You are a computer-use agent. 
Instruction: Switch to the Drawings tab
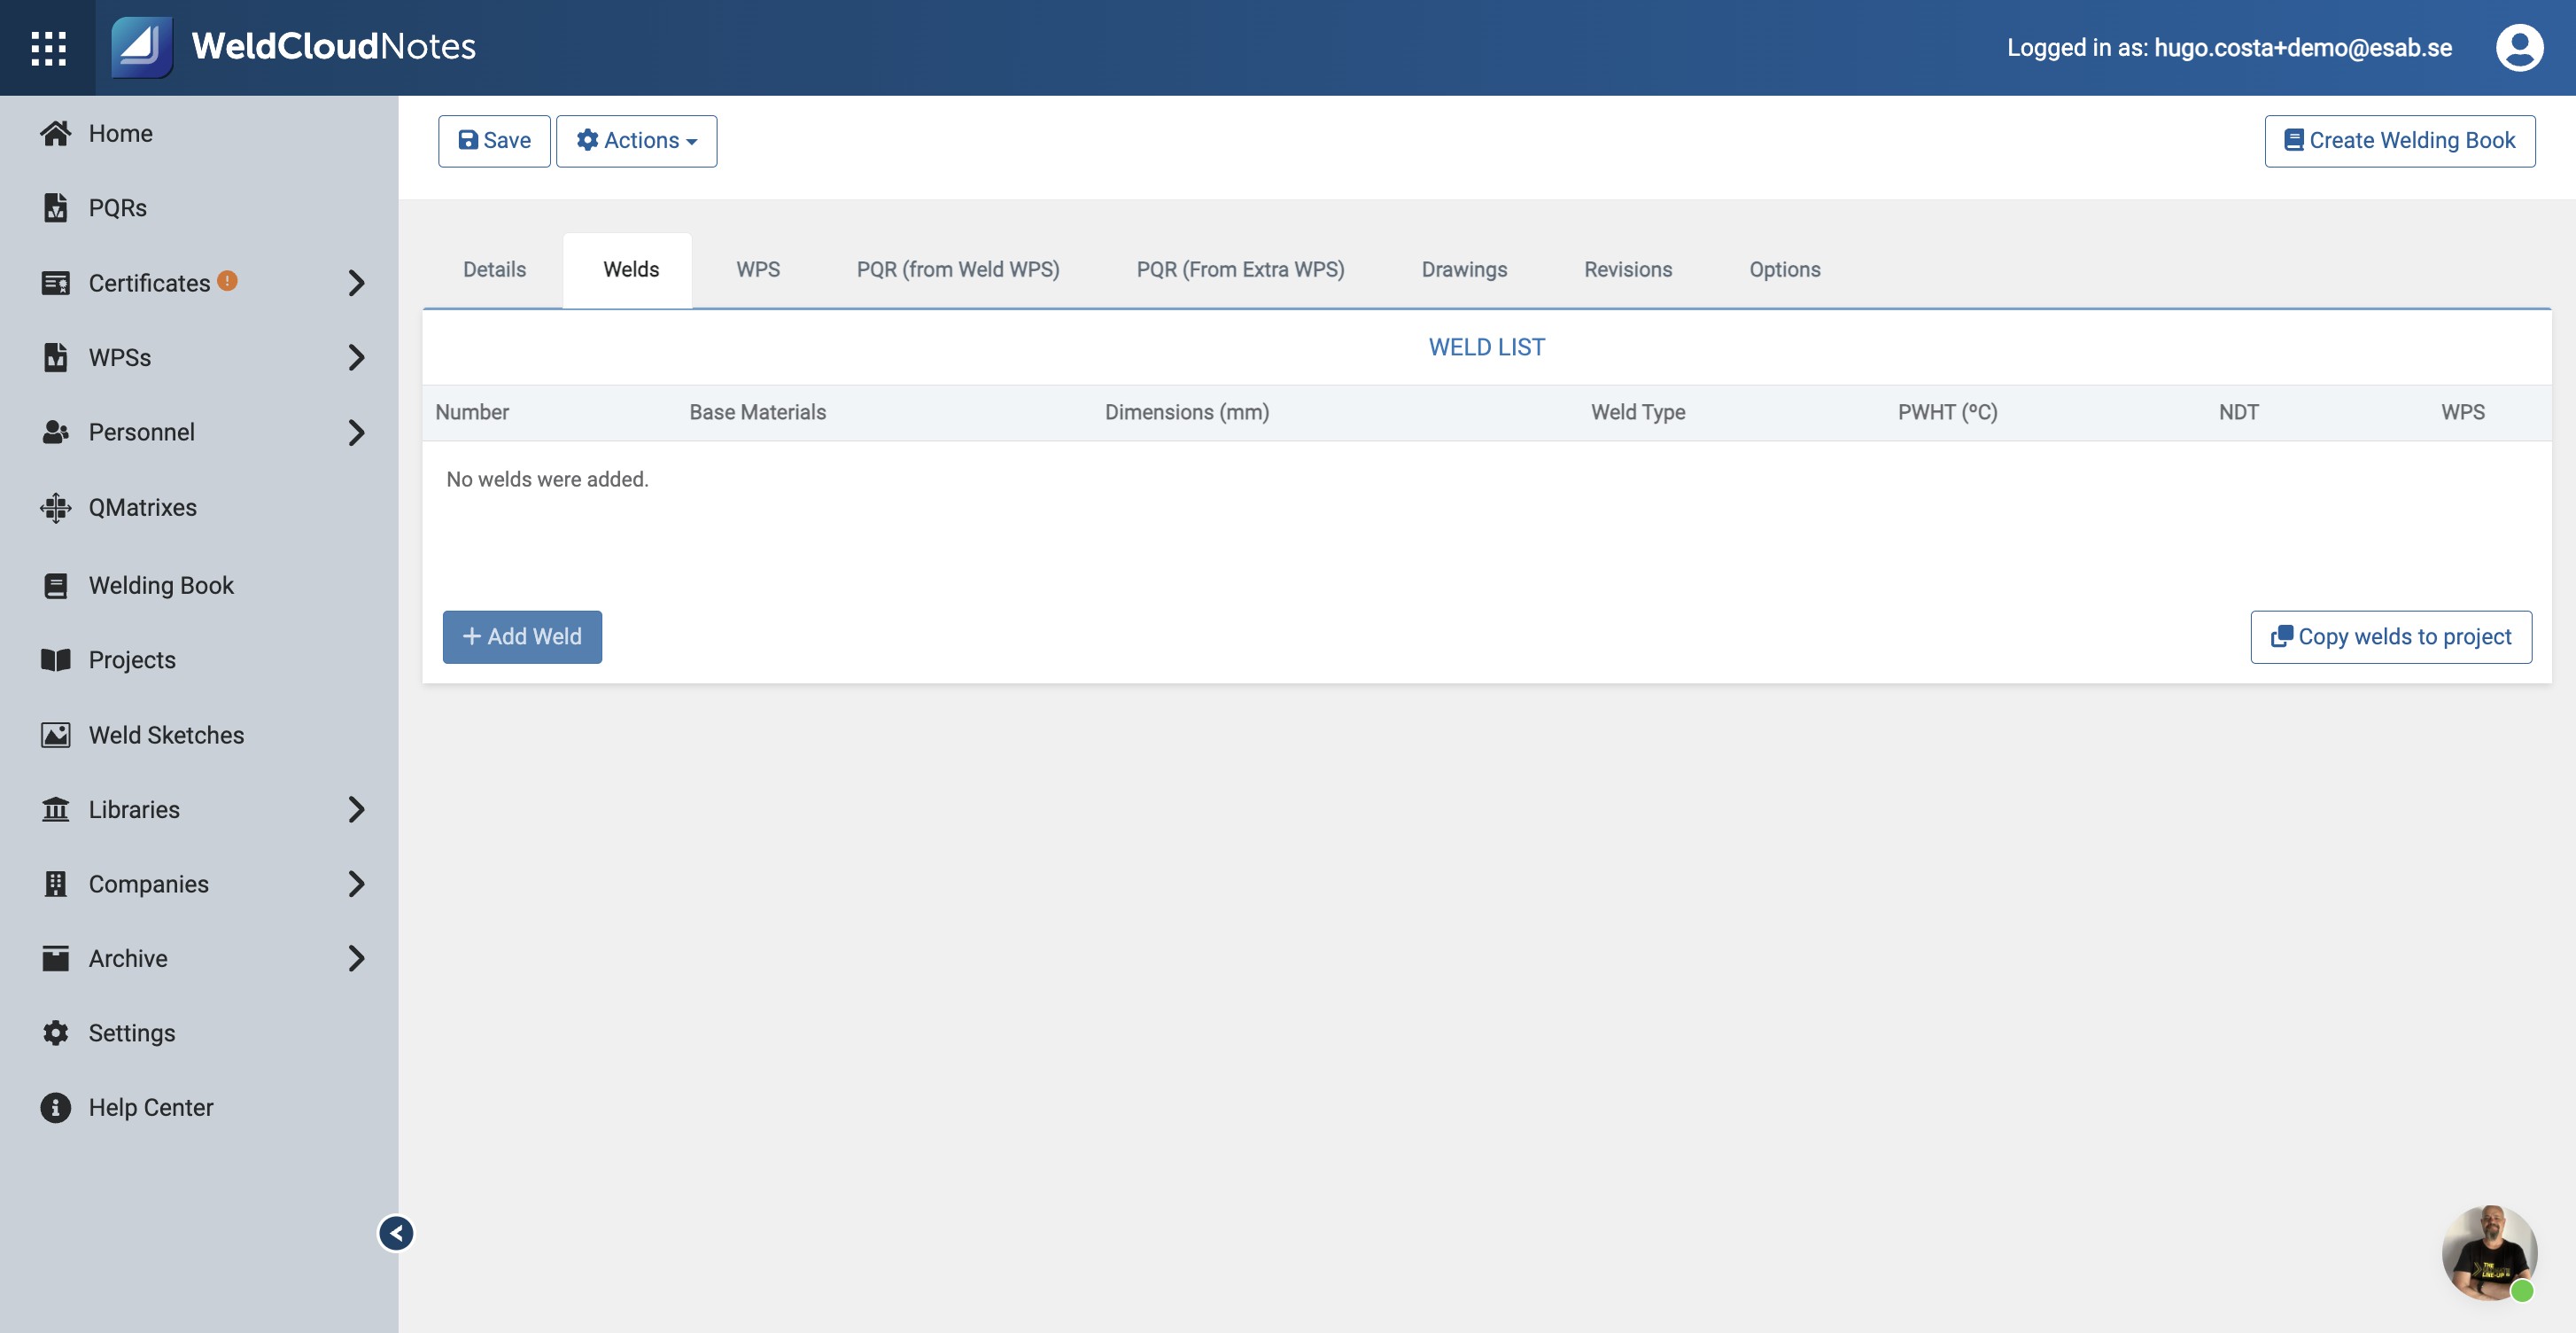click(1464, 270)
